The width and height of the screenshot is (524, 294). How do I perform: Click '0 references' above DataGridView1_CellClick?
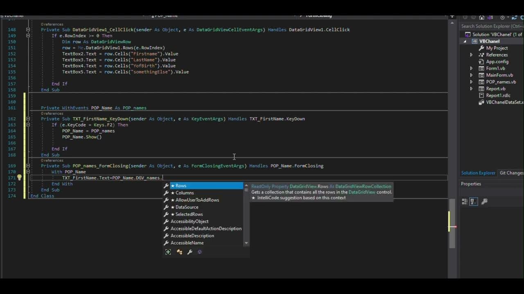click(x=52, y=24)
